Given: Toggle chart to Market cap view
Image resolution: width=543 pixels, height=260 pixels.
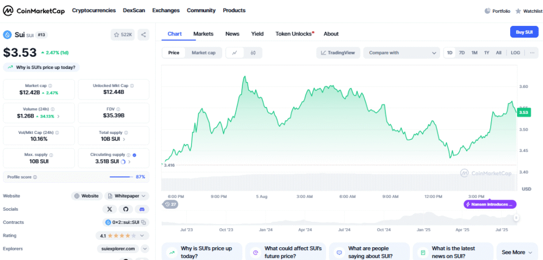Looking at the screenshot, I should point(203,53).
